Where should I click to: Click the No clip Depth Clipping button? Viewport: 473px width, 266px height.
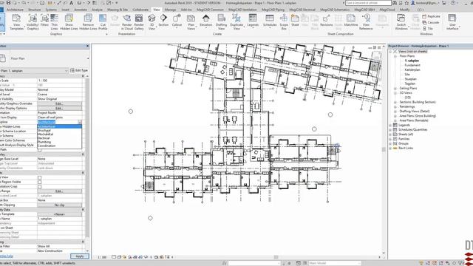tap(59, 205)
